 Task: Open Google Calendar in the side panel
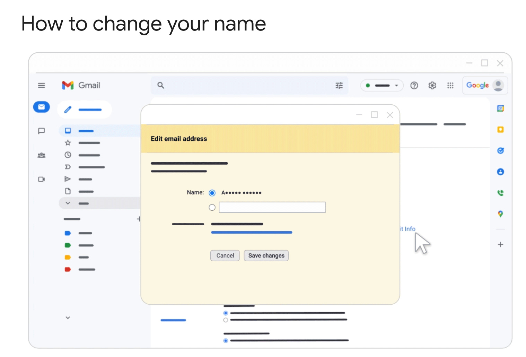[x=500, y=108]
